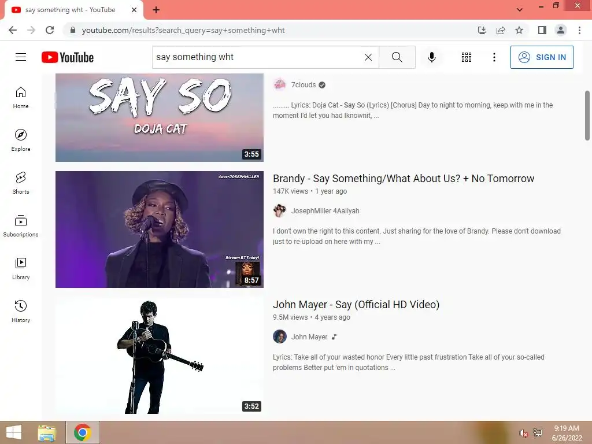Open Shorts in the sidebar
The width and height of the screenshot is (592, 444).
pos(21,183)
